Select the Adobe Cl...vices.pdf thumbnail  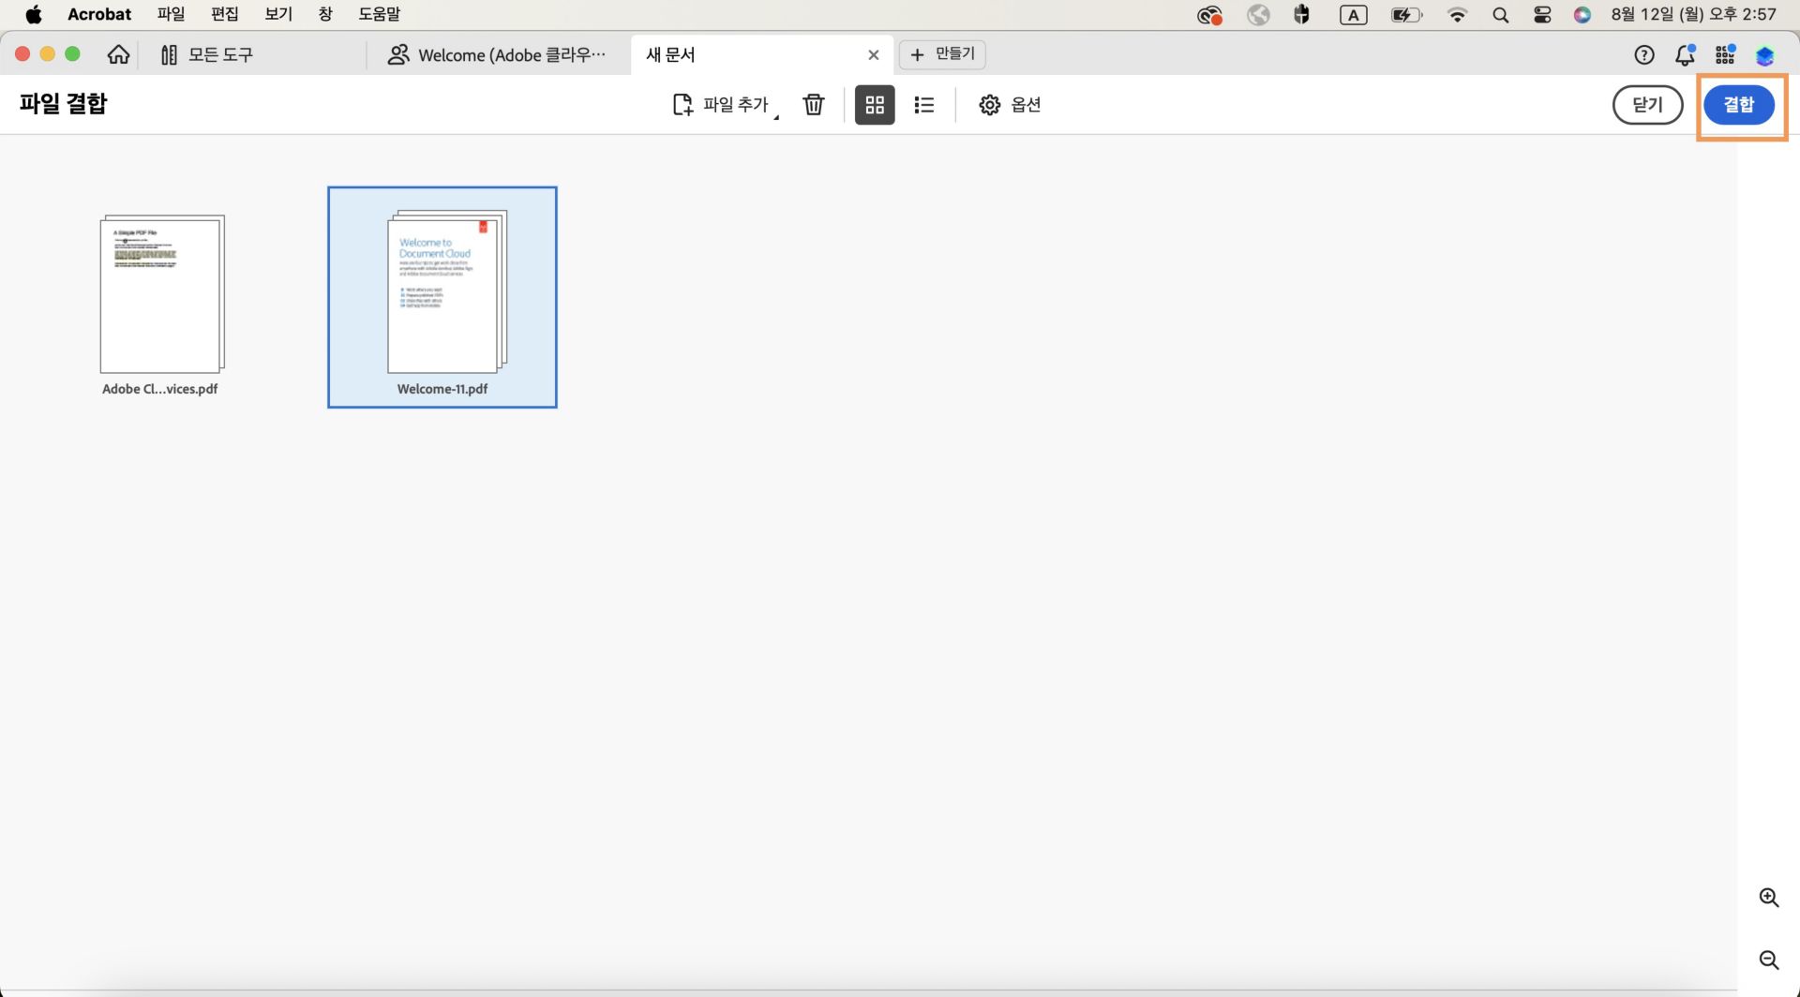coord(162,294)
